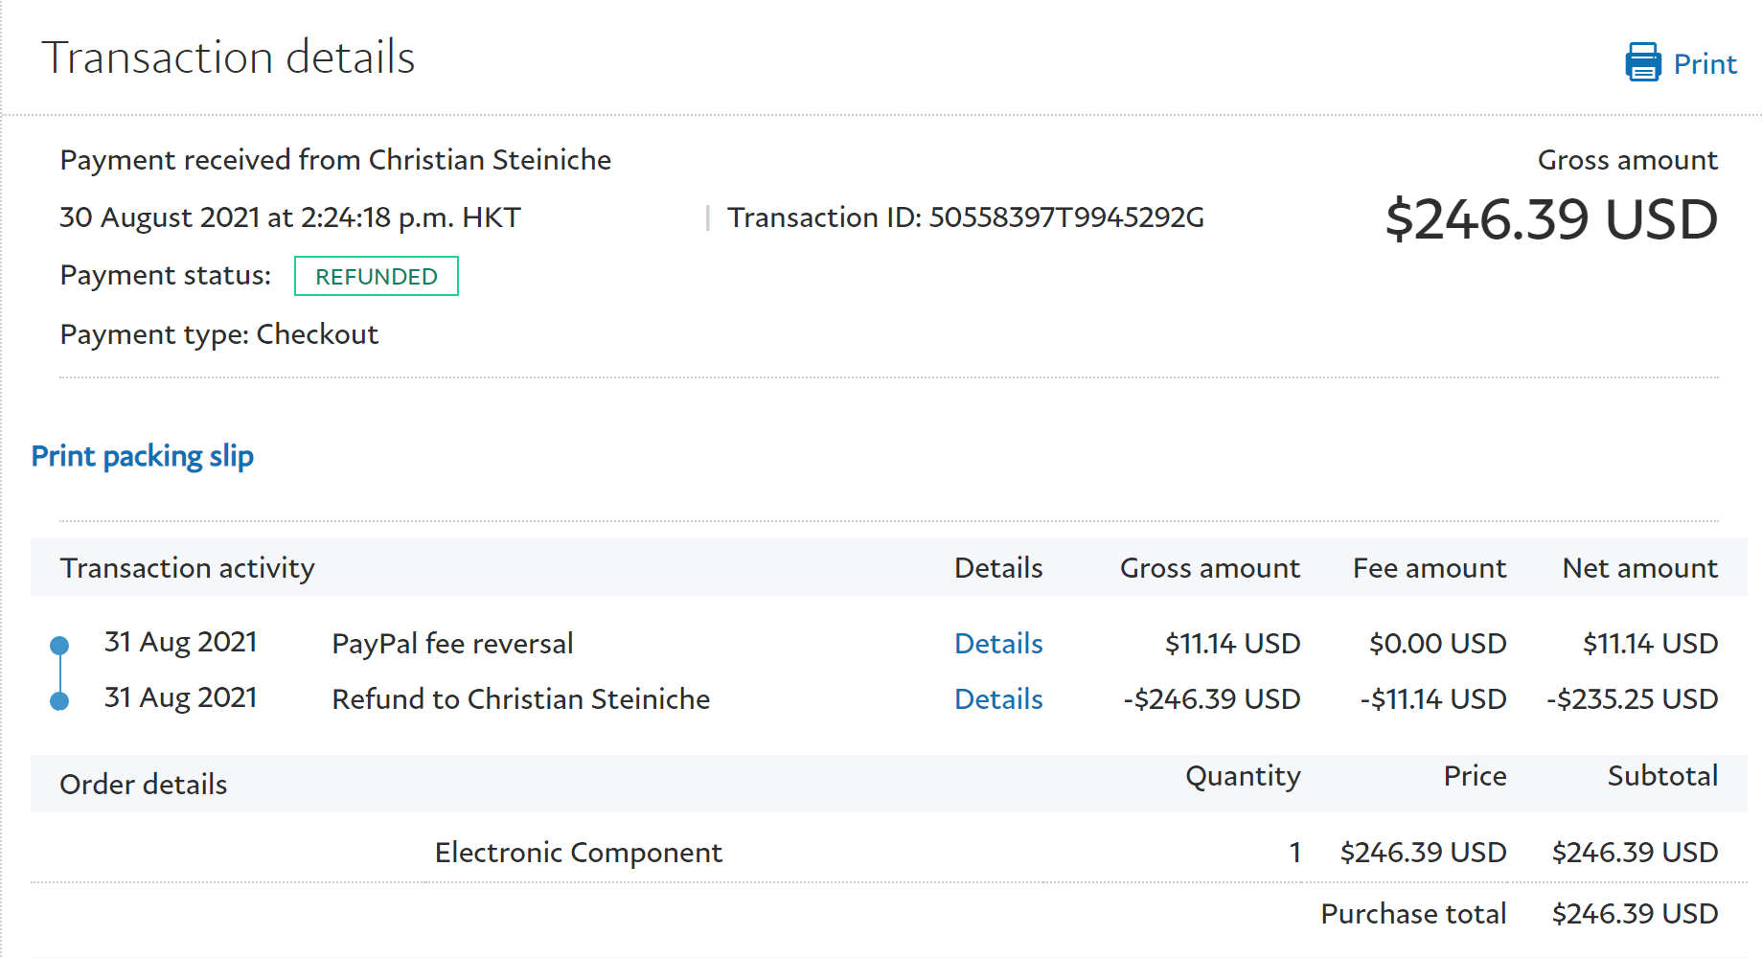Click the Refund to Christian Steiniche entry
Screen dimensions: 1762x958
tap(520, 699)
